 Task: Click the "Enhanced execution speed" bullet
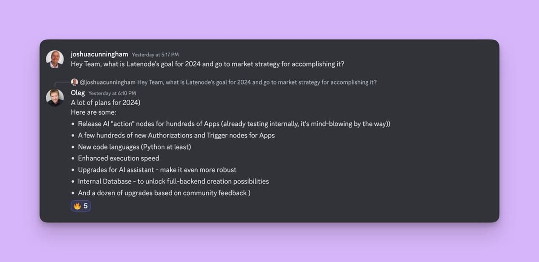click(119, 158)
